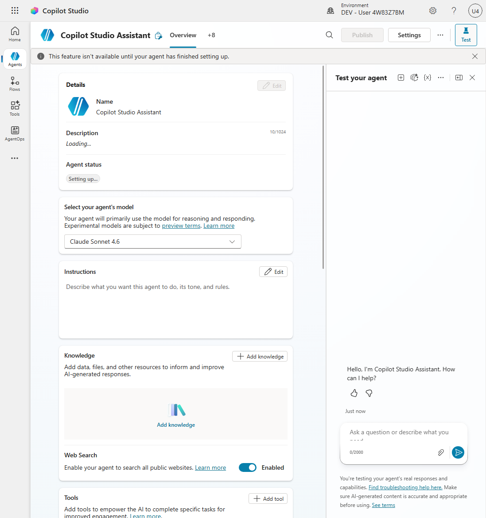Show more sidebar items ellipsis

point(15,158)
